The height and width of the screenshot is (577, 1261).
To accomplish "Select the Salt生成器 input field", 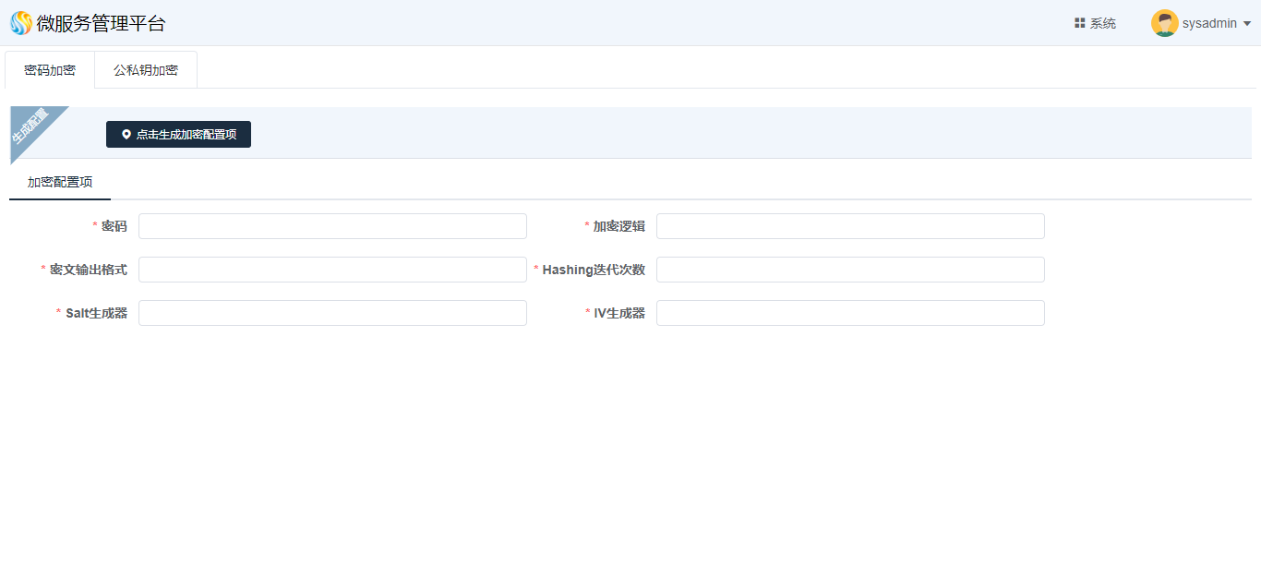I will point(332,313).
